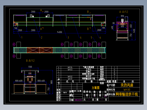
Task: Click callout number "1" below elevation view
Action: [x=22, y=38]
